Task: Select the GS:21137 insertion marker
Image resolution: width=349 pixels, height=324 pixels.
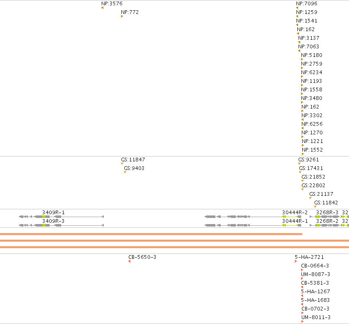Action: click(310, 198)
